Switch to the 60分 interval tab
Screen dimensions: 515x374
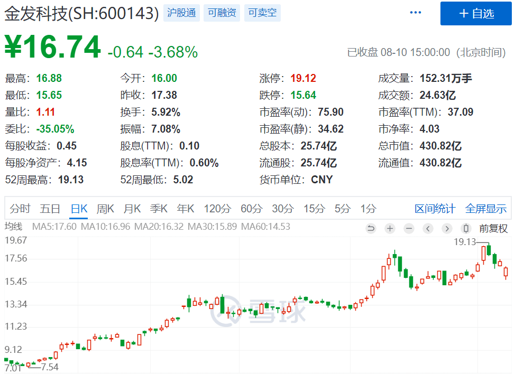tap(251, 209)
